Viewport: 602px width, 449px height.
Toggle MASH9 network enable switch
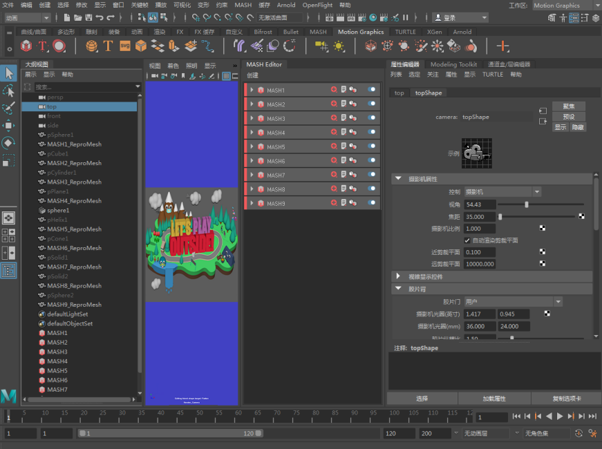(x=371, y=203)
